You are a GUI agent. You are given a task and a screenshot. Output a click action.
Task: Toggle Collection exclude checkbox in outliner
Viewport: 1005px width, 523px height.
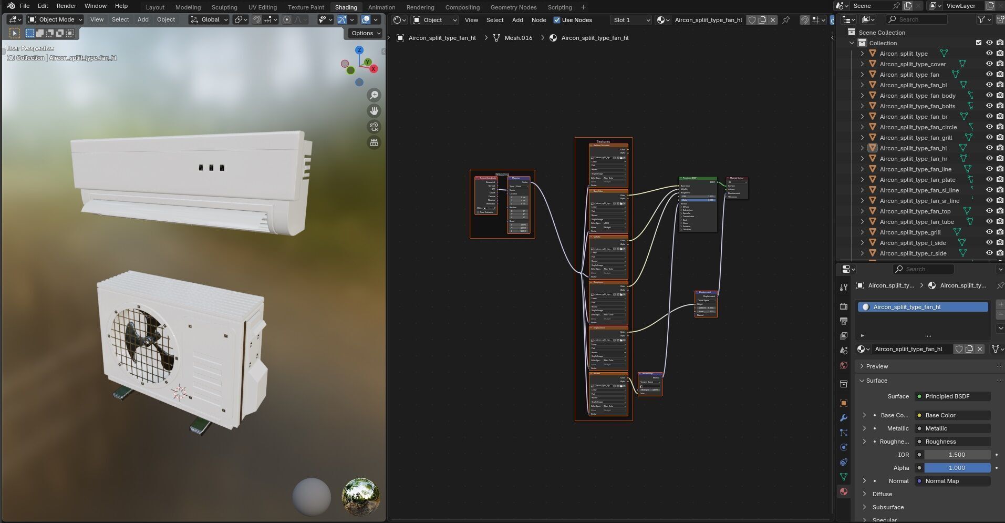click(x=978, y=43)
